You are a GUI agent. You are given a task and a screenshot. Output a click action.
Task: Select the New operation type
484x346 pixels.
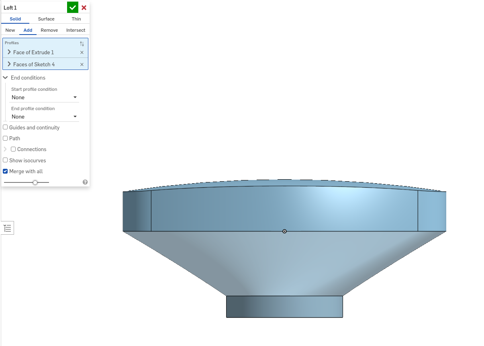(10, 30)
